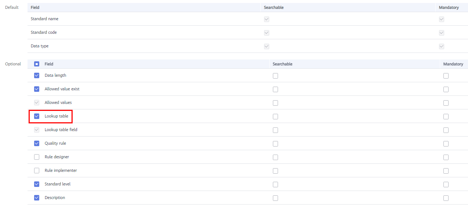The width and height of the screenshot is (468, 206).
Task: Mark Rule designer as Searchable
Action: coord(275,157)
